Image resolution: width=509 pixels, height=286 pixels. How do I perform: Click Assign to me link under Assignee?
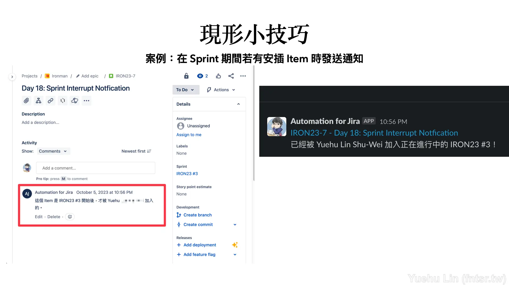189,135
